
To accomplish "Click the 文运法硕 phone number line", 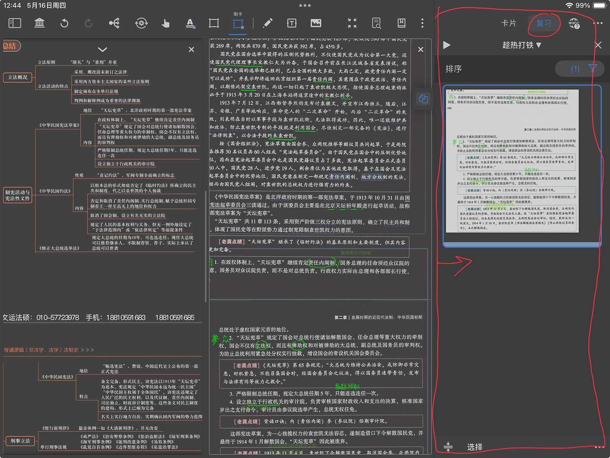I will coord(99,317).
